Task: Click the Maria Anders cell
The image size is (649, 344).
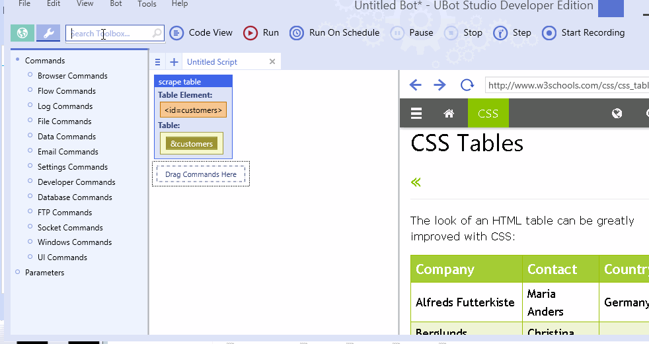Action: (561, 302)
